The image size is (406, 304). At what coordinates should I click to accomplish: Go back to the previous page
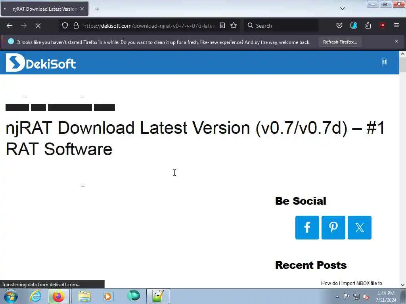coord(10,26)
